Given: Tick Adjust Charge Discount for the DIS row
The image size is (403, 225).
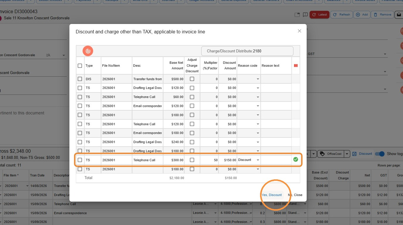Looking at the screenshot, I should pos(192,79).
